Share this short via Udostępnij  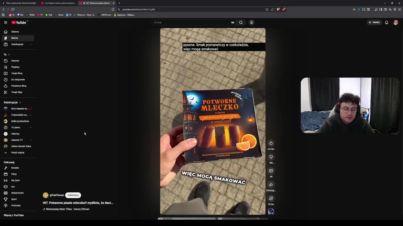point(271,185)
